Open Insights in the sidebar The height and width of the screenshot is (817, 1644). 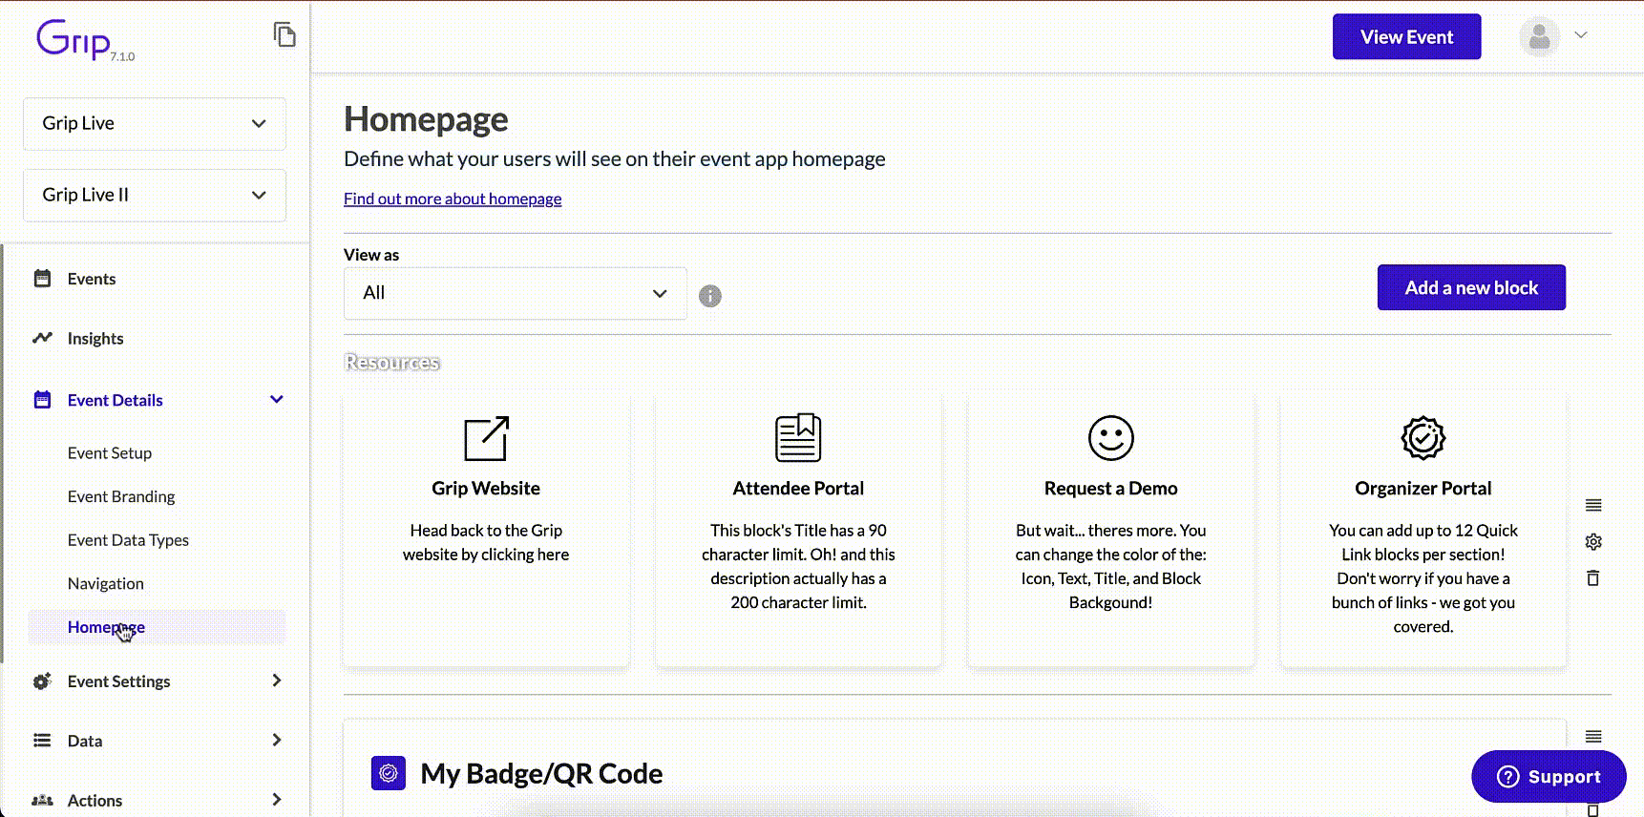click(95, 339)
